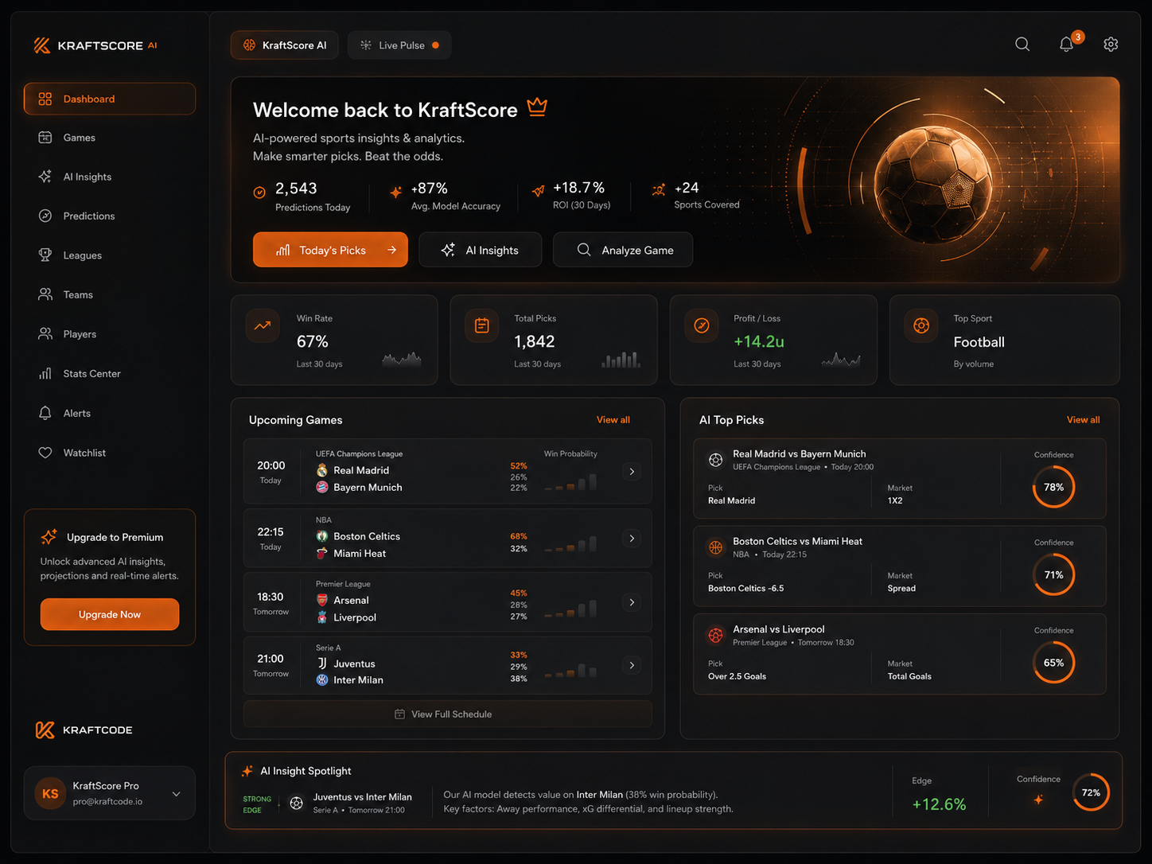1152x864 pixels.
Task: Click the Liverpool crest icon
Action: pos(322,617)
